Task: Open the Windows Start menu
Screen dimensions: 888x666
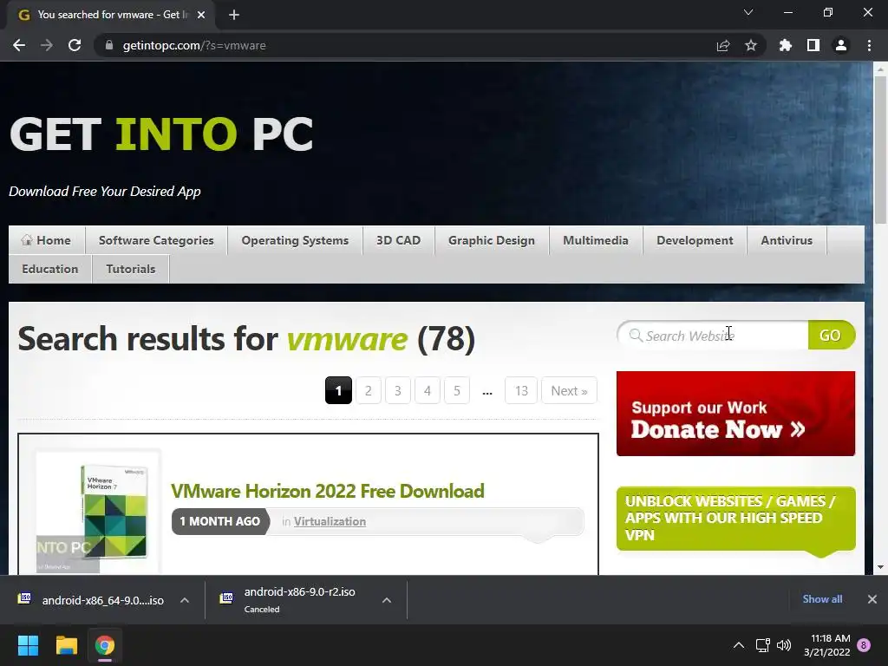Action: tap(28, 645)
